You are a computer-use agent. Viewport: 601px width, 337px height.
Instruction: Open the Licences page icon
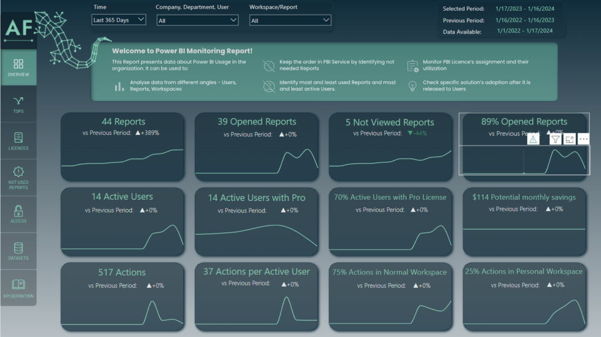pos(18,137)
